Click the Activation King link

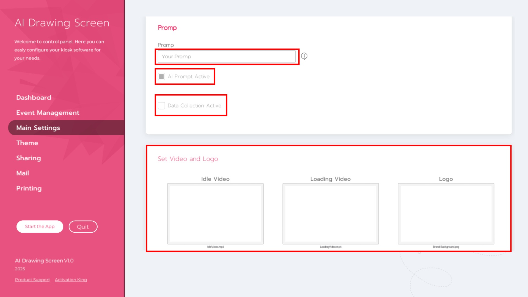[71, 280]
